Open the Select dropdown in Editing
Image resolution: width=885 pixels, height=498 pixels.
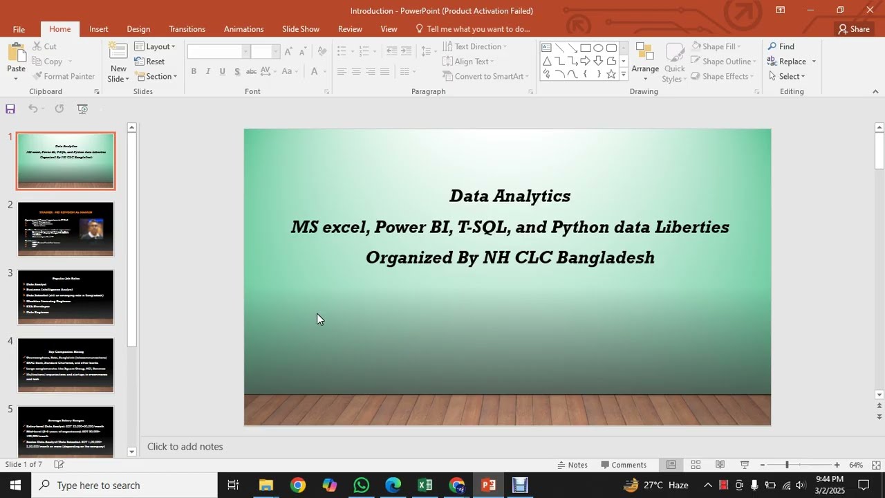coord(786,76)
